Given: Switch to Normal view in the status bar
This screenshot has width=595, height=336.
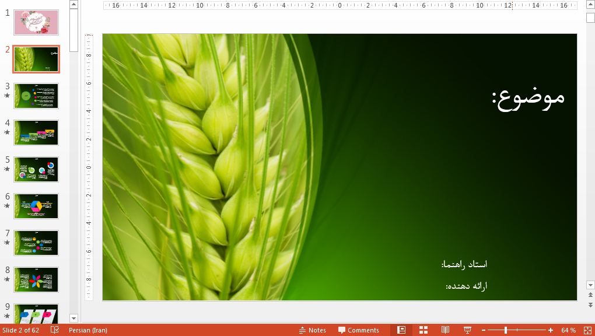Looking at the screenshot, I should (401, 330).
